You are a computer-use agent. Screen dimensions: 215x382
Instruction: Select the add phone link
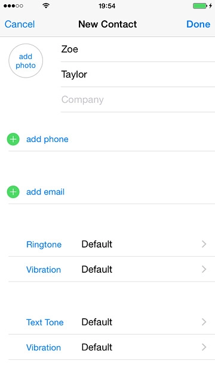[47, 139]
